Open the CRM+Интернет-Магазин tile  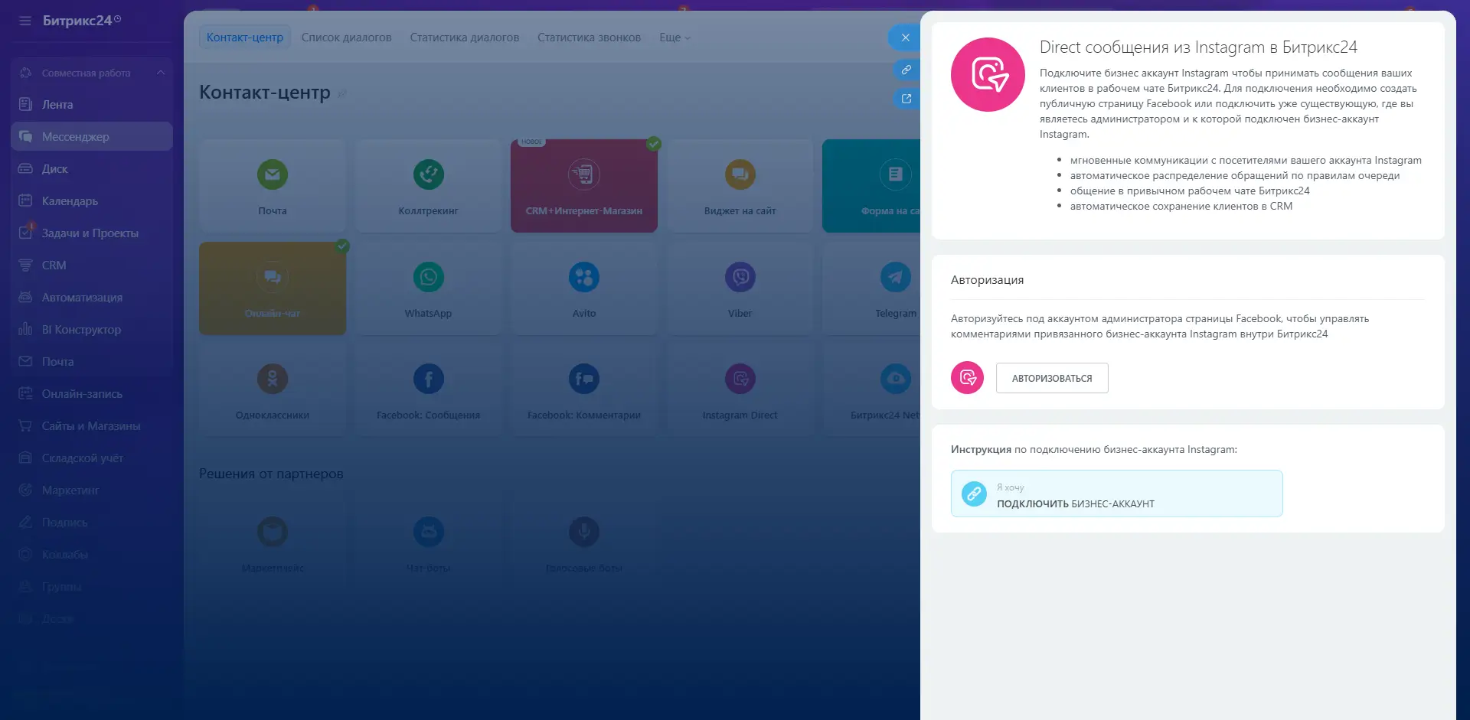pyautogui.click(x=583, y=186)
